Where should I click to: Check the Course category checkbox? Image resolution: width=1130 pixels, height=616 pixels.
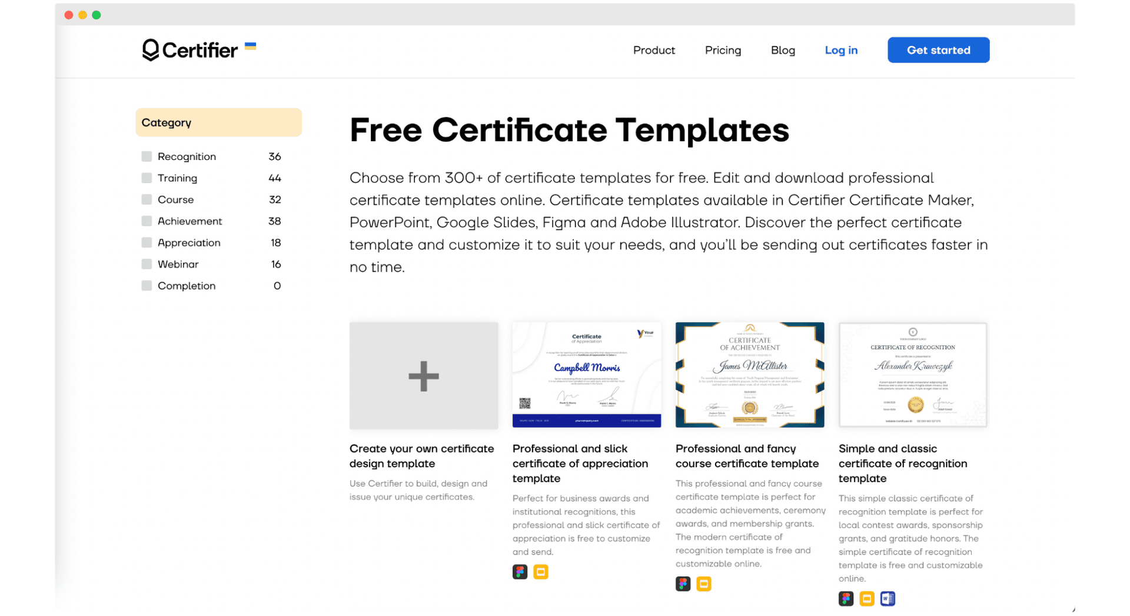tap(147, 199)
